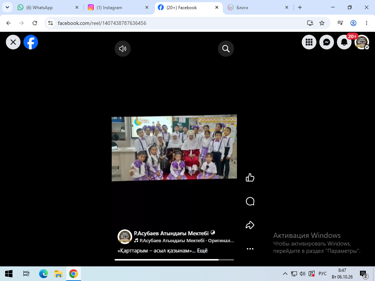
Task: Install the app from the address bar icon
Action: point(310,23)
